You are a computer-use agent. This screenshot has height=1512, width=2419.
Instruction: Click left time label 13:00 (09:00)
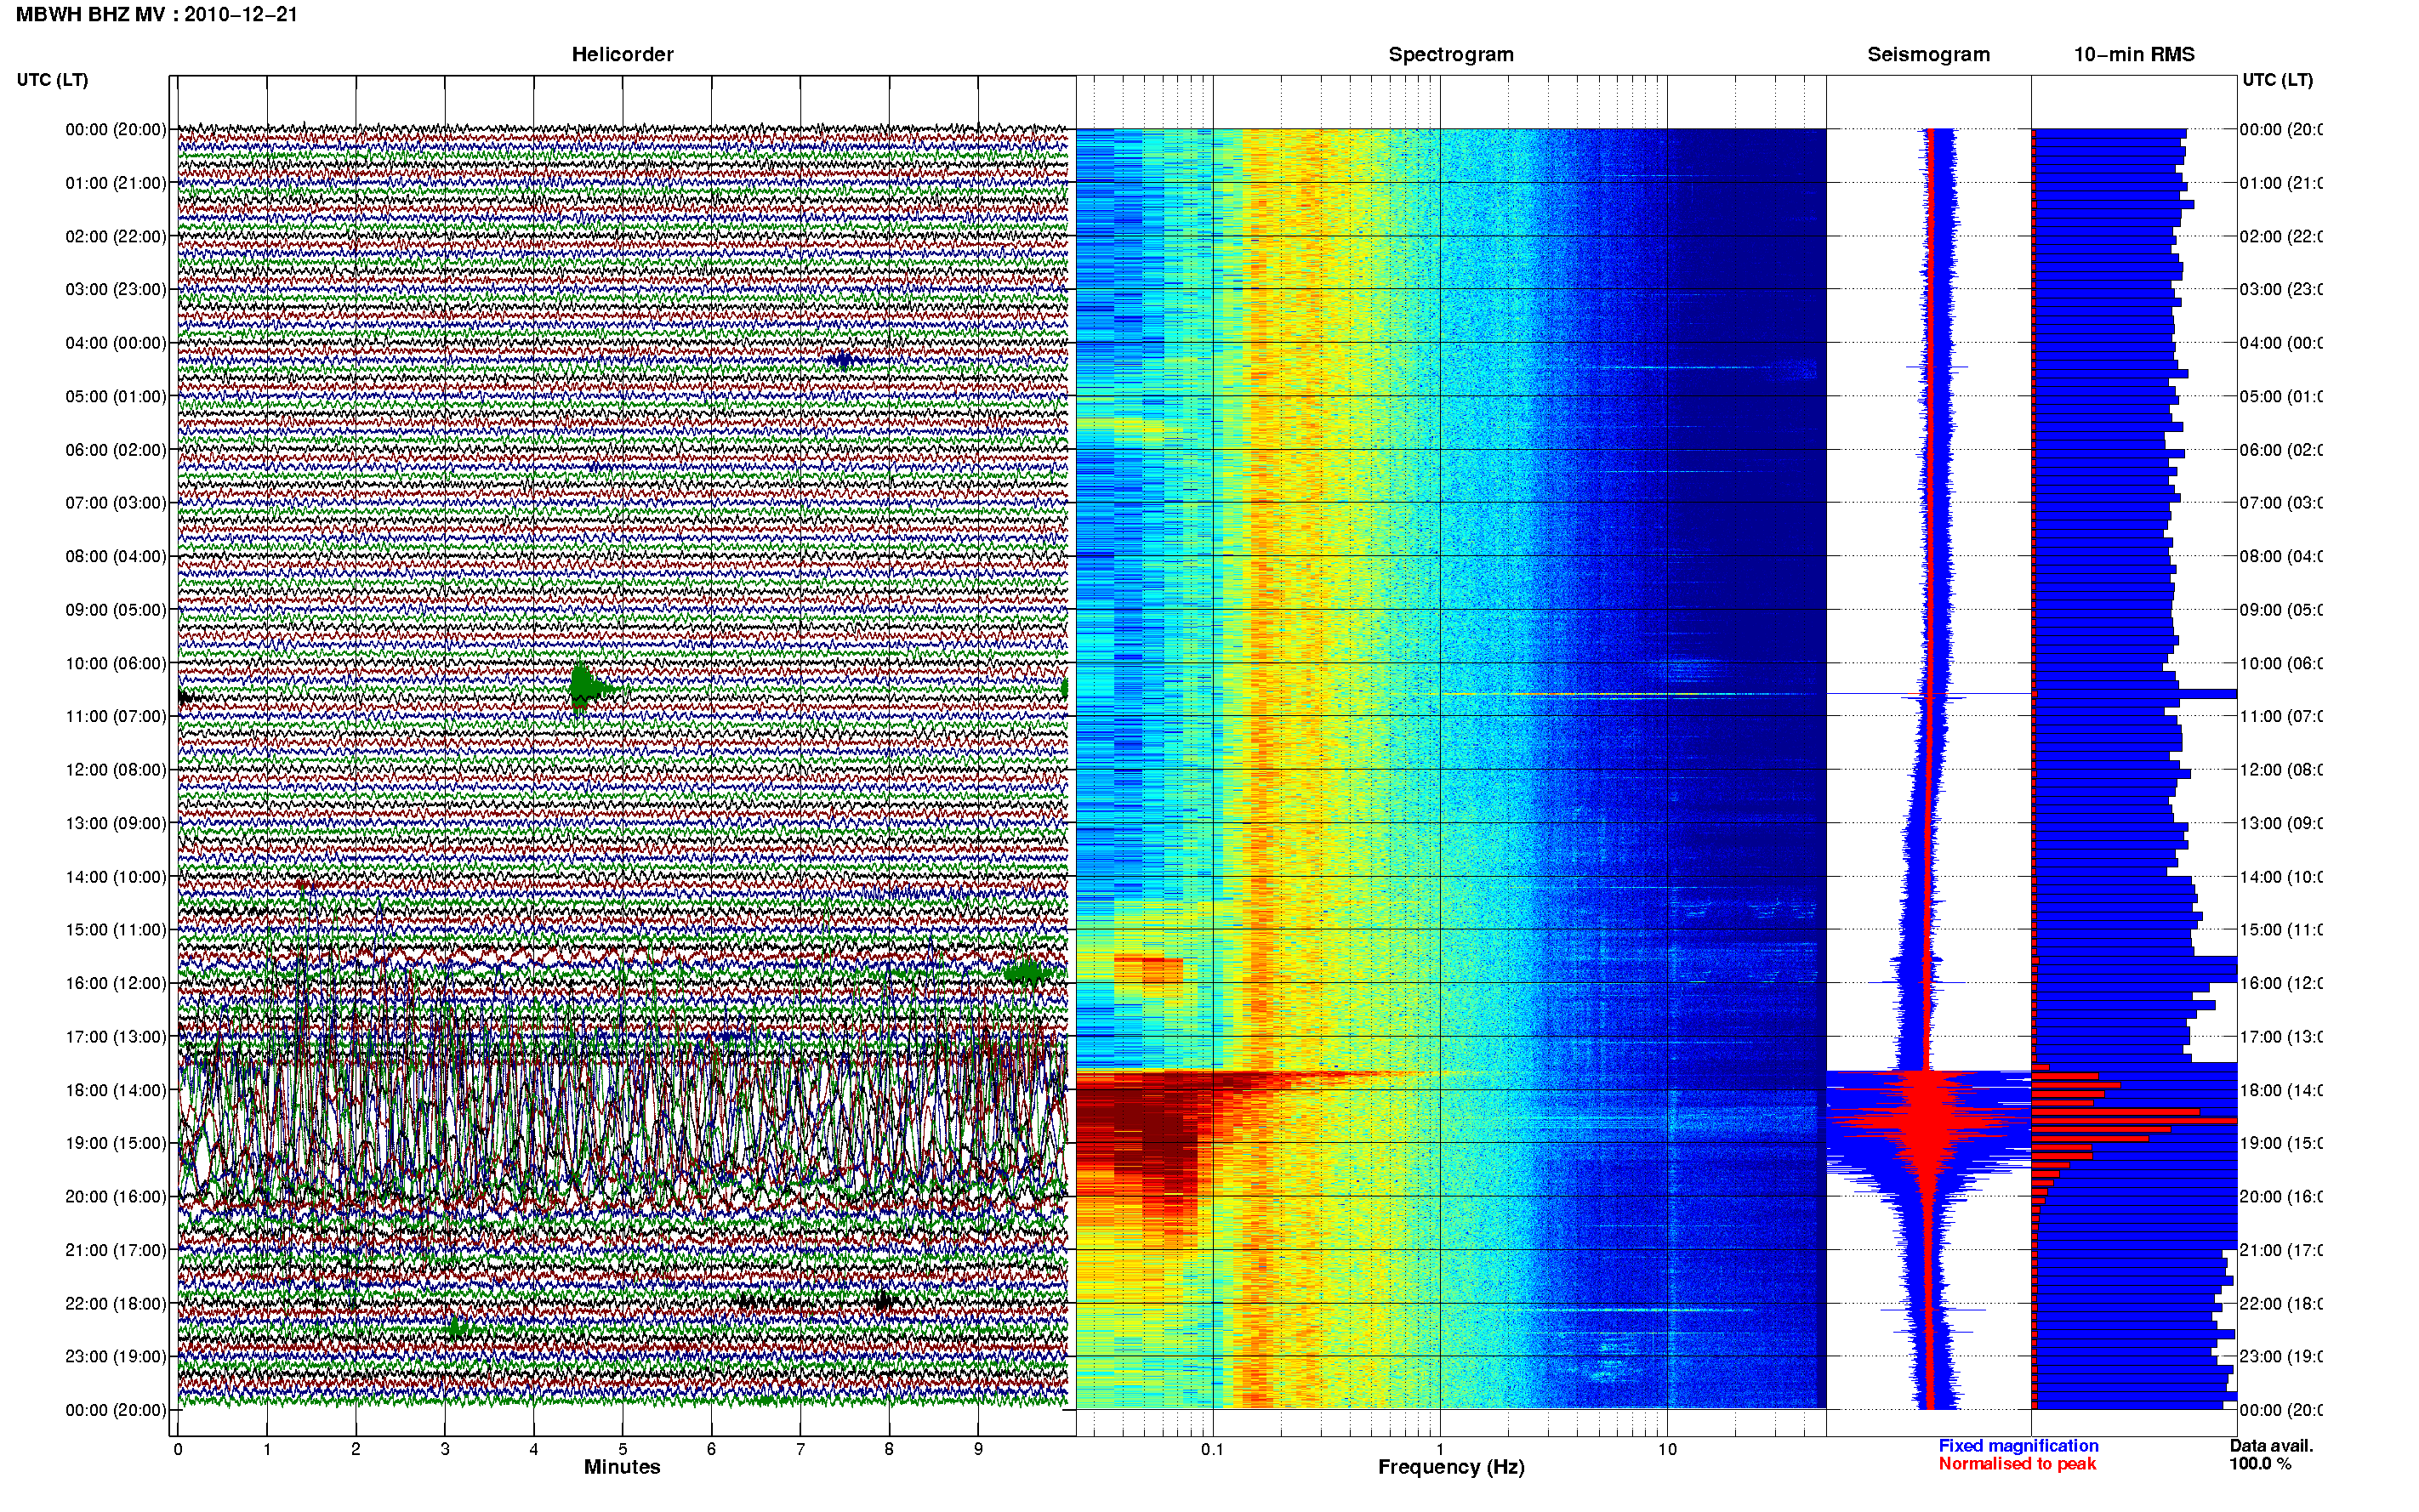116,823
